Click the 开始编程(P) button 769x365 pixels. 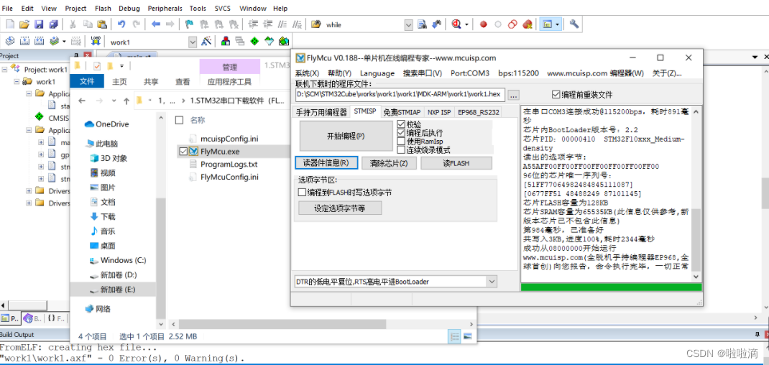[346, 136]
